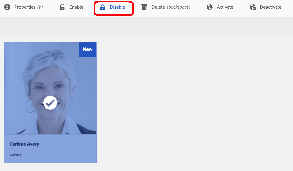The width and height of the screenshot is (293, 171).
Task: Click the globe Deactivate icon
Action: [x=252, y=7]
